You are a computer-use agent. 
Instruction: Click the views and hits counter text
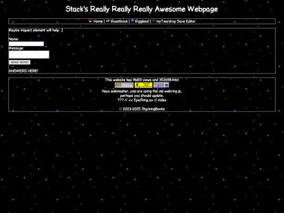click(142, 80)
